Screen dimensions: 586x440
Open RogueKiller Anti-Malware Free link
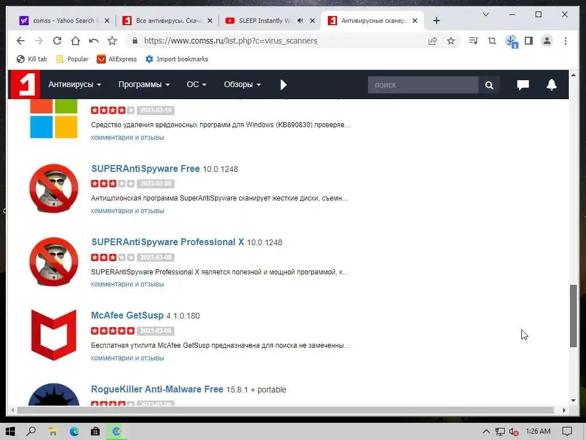[157, 389]
